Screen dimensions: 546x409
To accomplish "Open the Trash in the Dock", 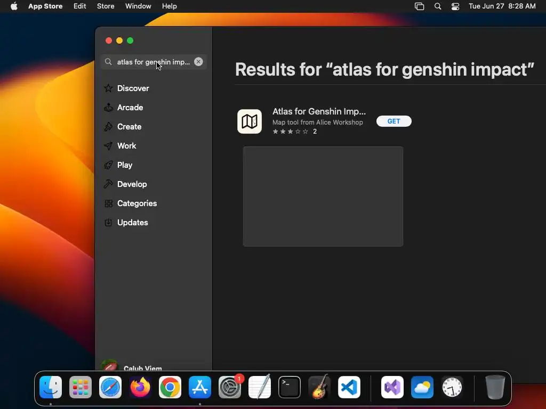I will [x=495, y=387].
